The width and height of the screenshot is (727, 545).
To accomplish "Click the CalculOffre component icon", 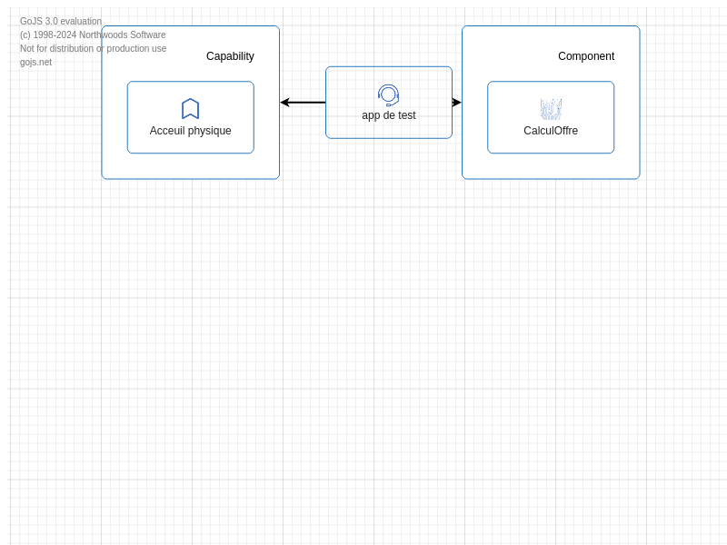I will click(x=551, y=109).
